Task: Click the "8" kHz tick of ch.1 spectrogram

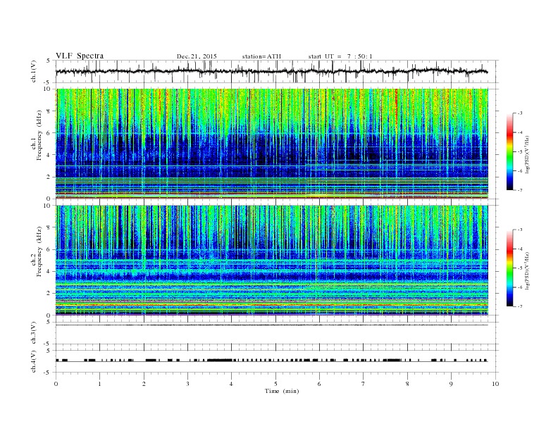Action: [49, 111]
